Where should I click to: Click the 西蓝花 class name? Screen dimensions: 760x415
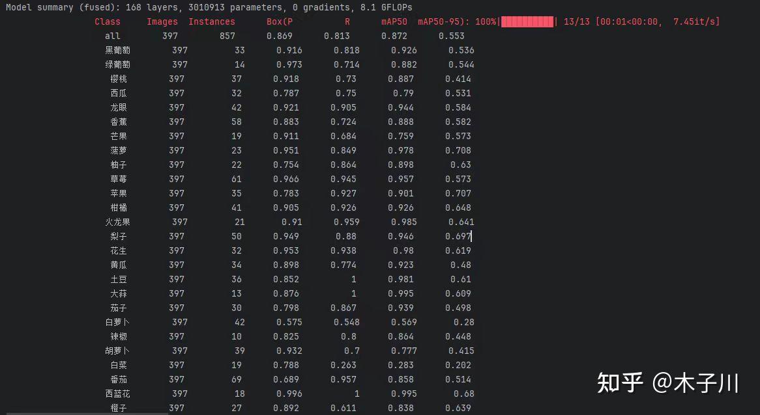119,394
